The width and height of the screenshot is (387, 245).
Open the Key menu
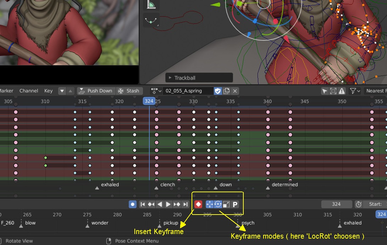[48, 91]
